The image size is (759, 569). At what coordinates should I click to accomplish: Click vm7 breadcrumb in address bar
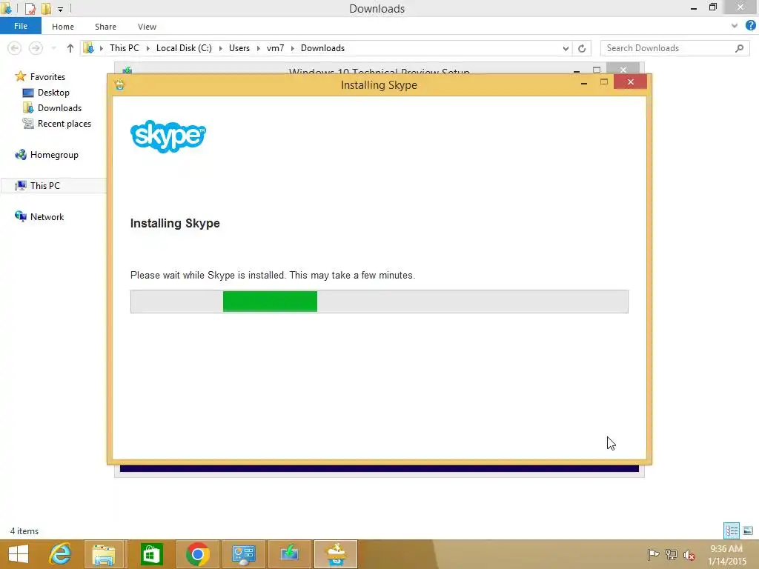(x=275, y=48)
